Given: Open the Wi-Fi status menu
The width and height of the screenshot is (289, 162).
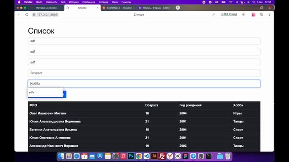Looking at the screenshot, I should 231,2.
